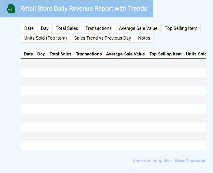Select the Total Sales table column header
This screenshot has height=173, width=213.
click(60, 54)
